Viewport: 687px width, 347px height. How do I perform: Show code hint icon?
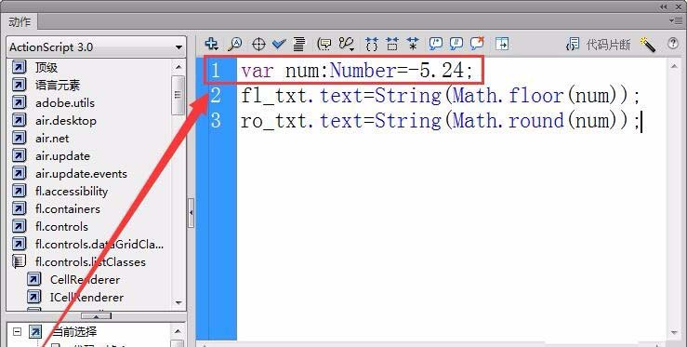click(x=324, y=44)
